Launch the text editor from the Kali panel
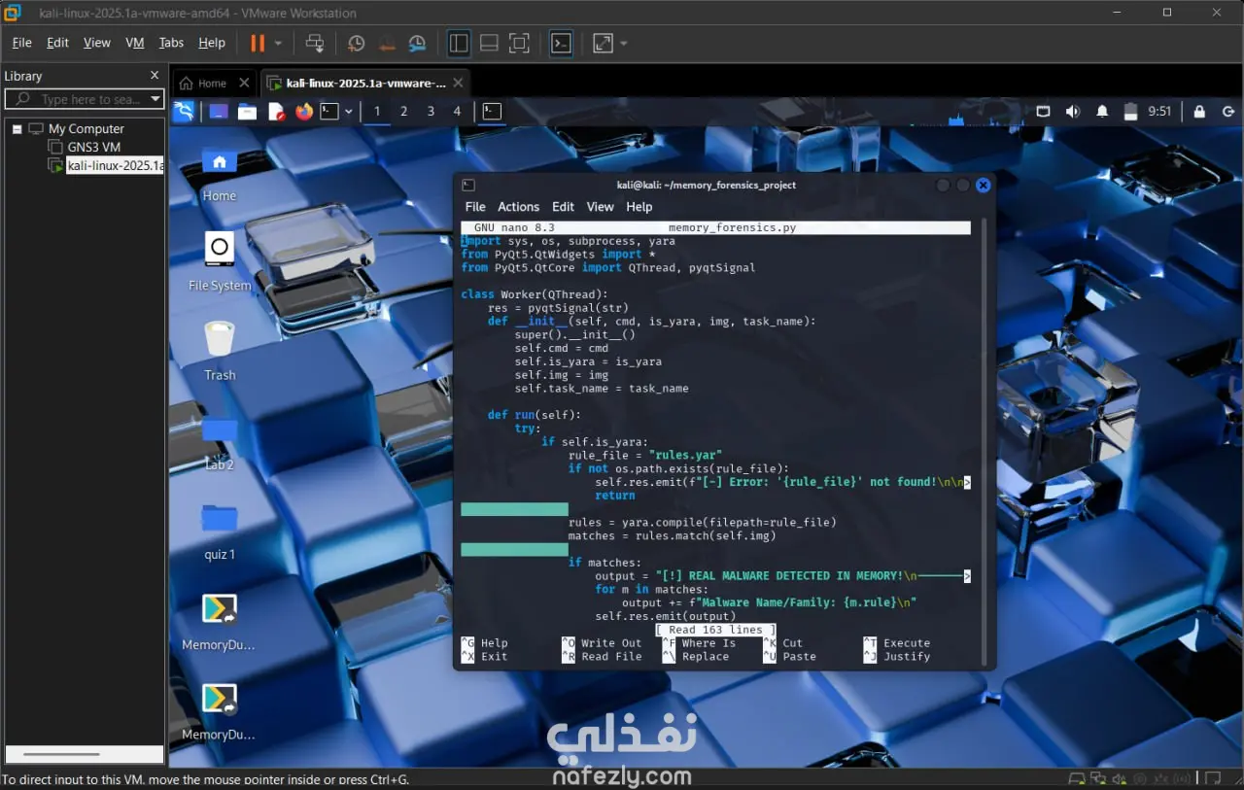 point(276,112)
